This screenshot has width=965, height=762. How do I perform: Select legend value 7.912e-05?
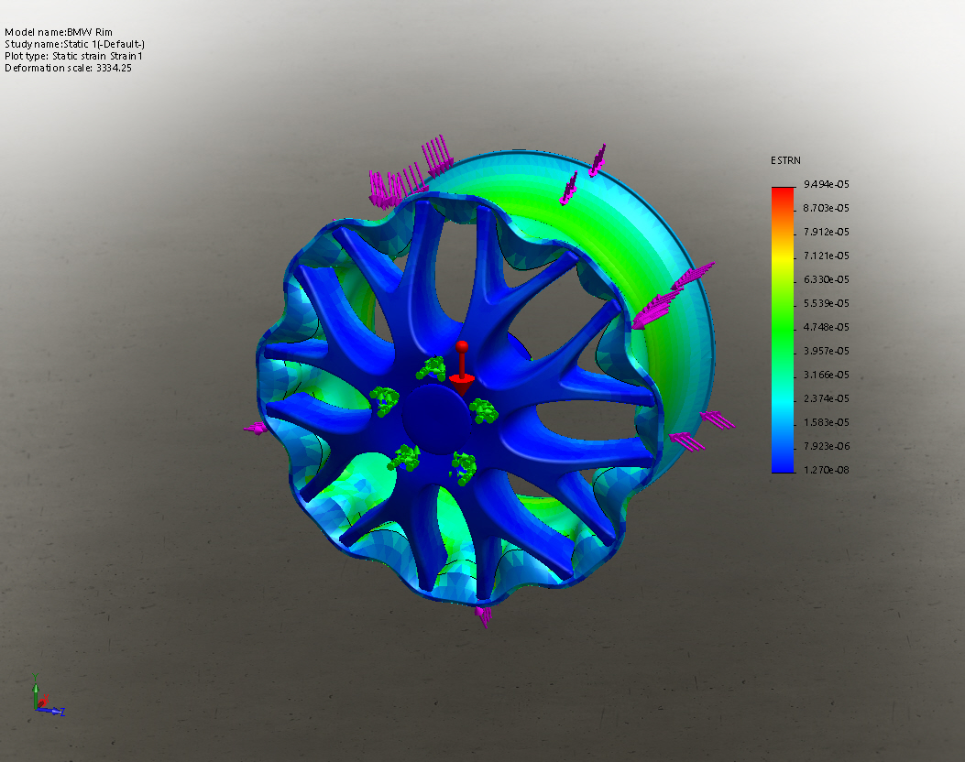(826, 232)
